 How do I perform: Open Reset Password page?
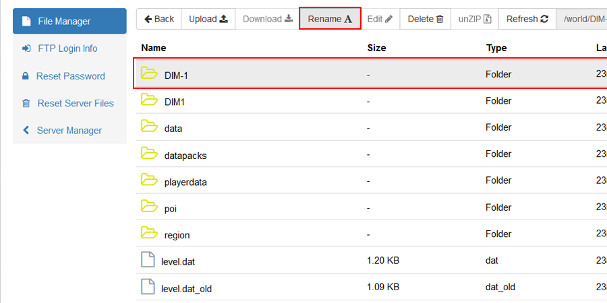click(69, 76)
